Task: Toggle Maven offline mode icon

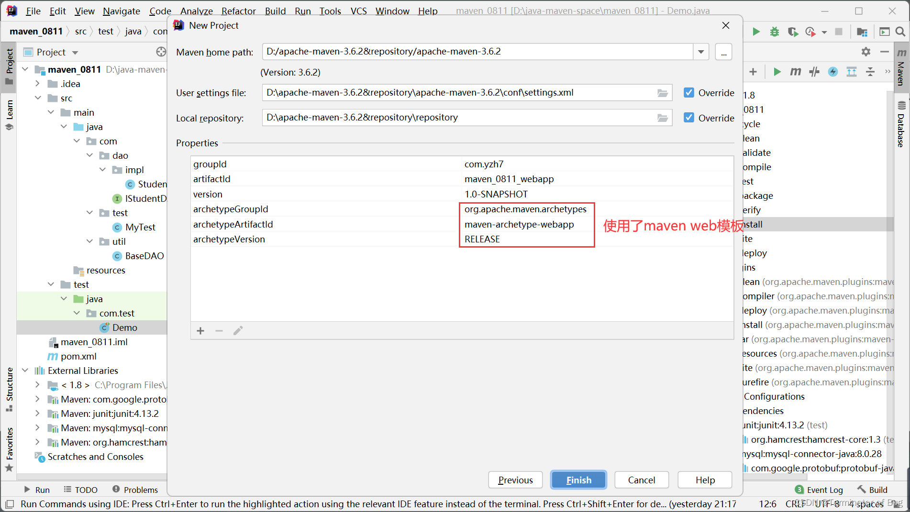Action: pos(814,72)
